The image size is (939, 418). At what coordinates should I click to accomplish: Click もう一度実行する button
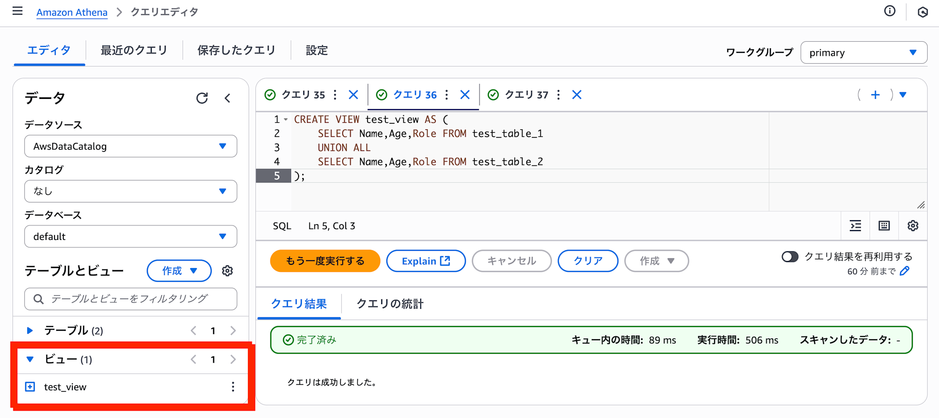[x=325, y=261]
